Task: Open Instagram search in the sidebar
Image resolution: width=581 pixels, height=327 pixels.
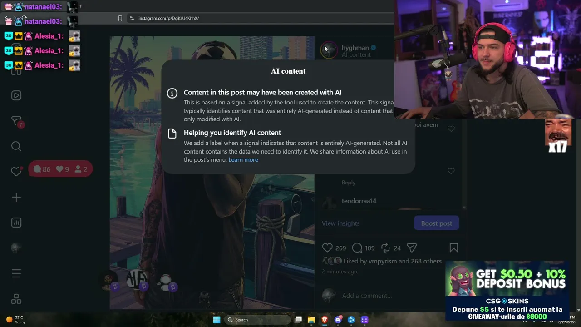Action: point(16,146)
